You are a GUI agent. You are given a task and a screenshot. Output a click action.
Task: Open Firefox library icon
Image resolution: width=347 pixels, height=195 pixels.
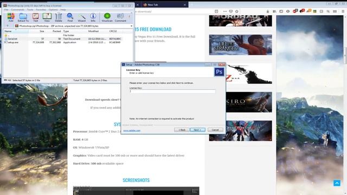click(274, 11)
